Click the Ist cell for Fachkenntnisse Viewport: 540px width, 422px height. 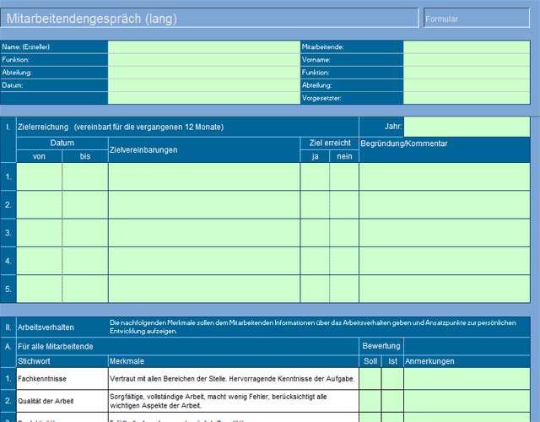click(392, 379)
